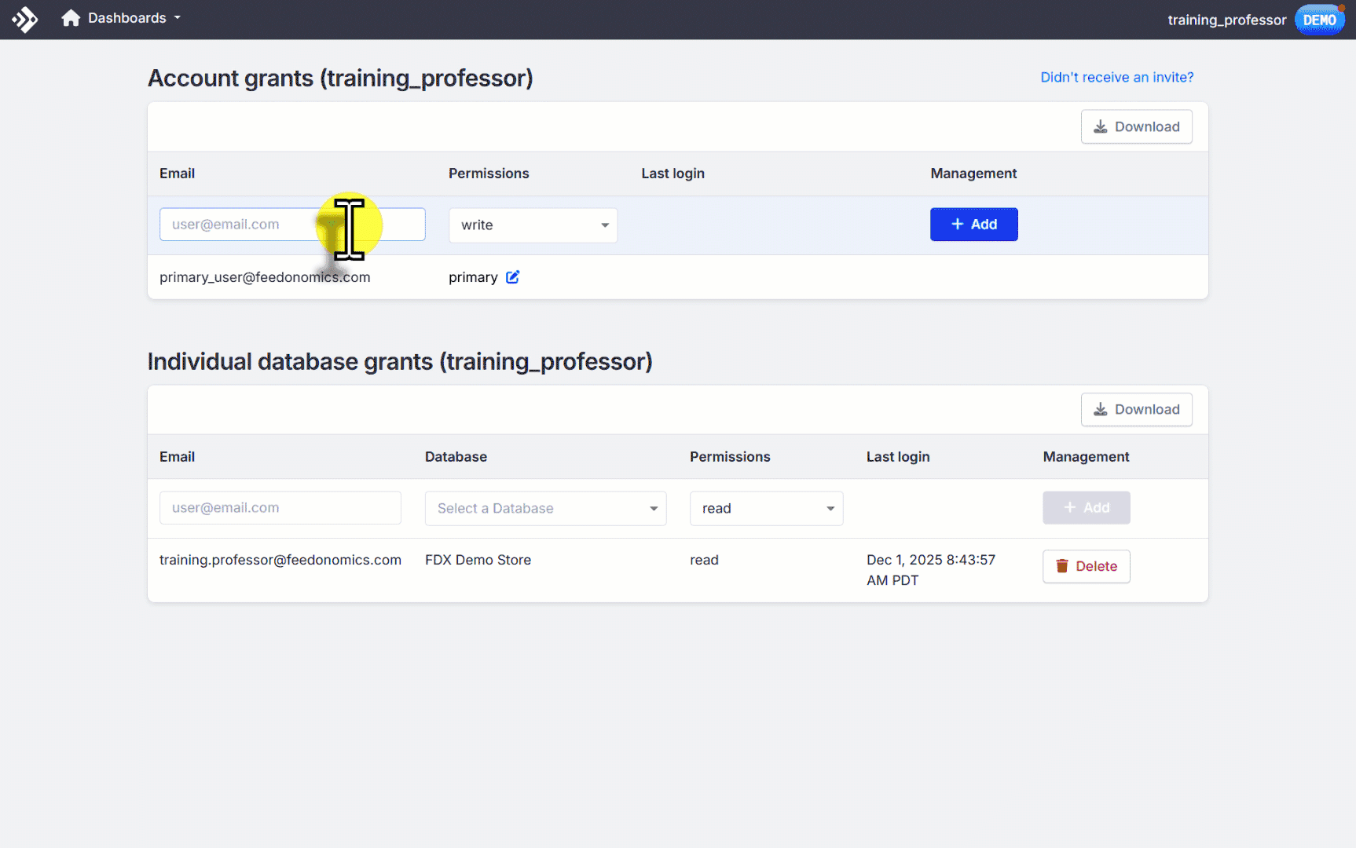Click the Account grants heading
1356x848 pixels.
(340, 79)
